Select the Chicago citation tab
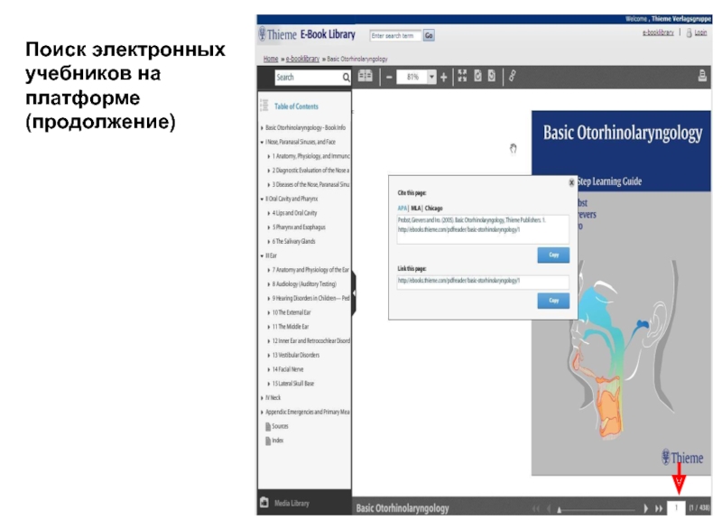The height and width of the screenshot is (529, 722). point(433,209)
